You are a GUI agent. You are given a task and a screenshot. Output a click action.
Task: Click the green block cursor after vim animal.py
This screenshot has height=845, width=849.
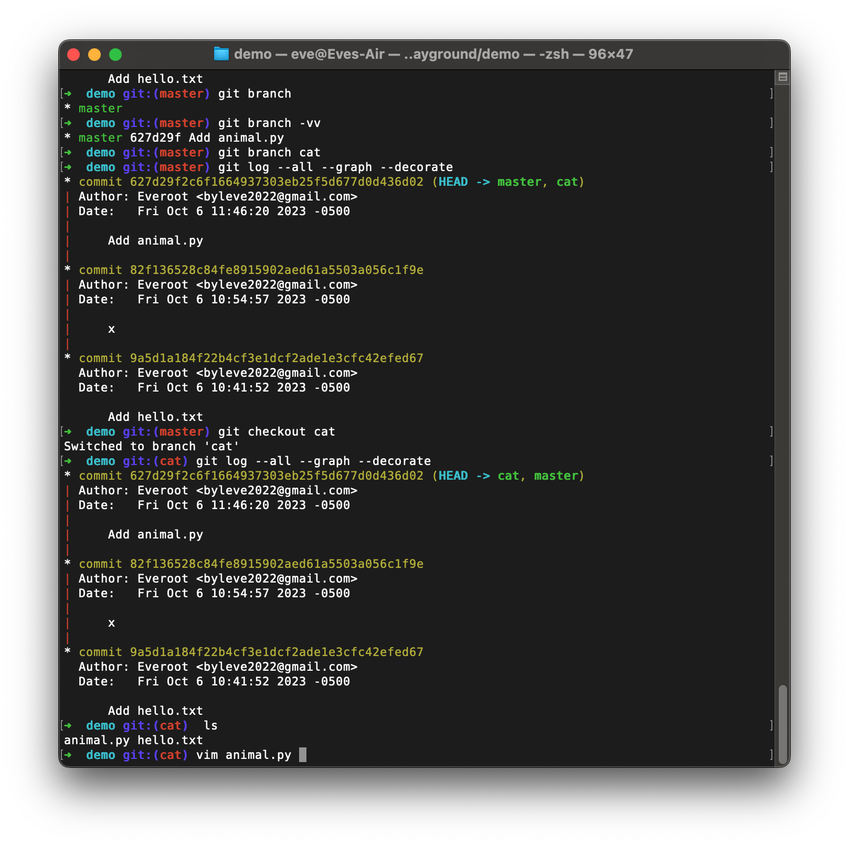pyautogui.click(x=303, y=755)
